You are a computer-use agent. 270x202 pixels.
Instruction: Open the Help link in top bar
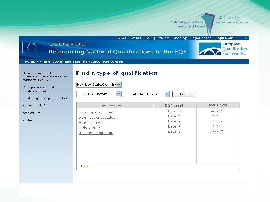coord(148,38)
